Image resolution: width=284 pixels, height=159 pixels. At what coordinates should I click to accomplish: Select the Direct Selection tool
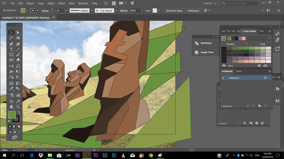(18, 32)
